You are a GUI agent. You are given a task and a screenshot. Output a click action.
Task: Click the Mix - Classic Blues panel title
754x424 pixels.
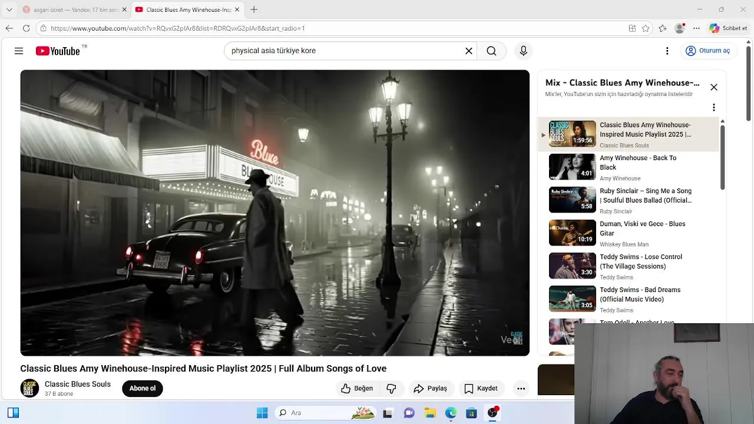[x=622, y=83]
